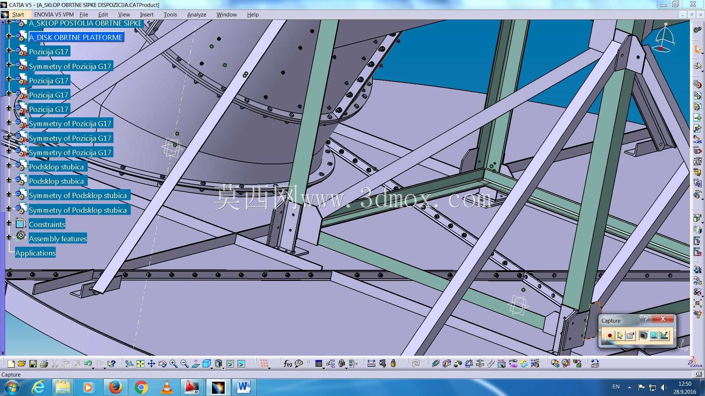Toggle Screen Mode in Capture dialog
The height and width of the screenshot is (396, 705).
coord(643,335)
